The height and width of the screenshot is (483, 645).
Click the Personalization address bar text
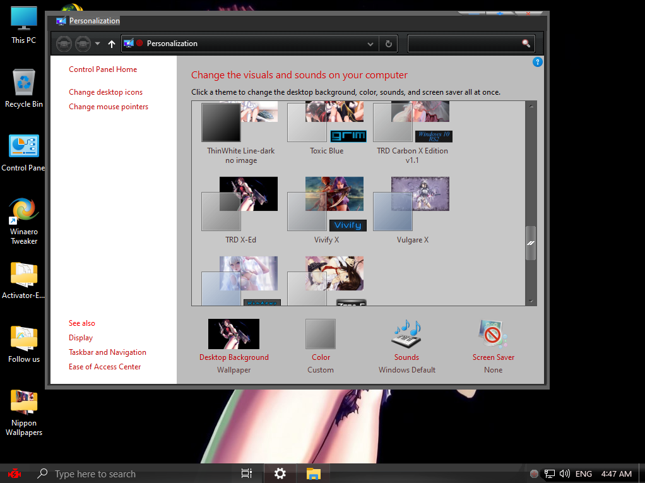click(x=172, y=44)
